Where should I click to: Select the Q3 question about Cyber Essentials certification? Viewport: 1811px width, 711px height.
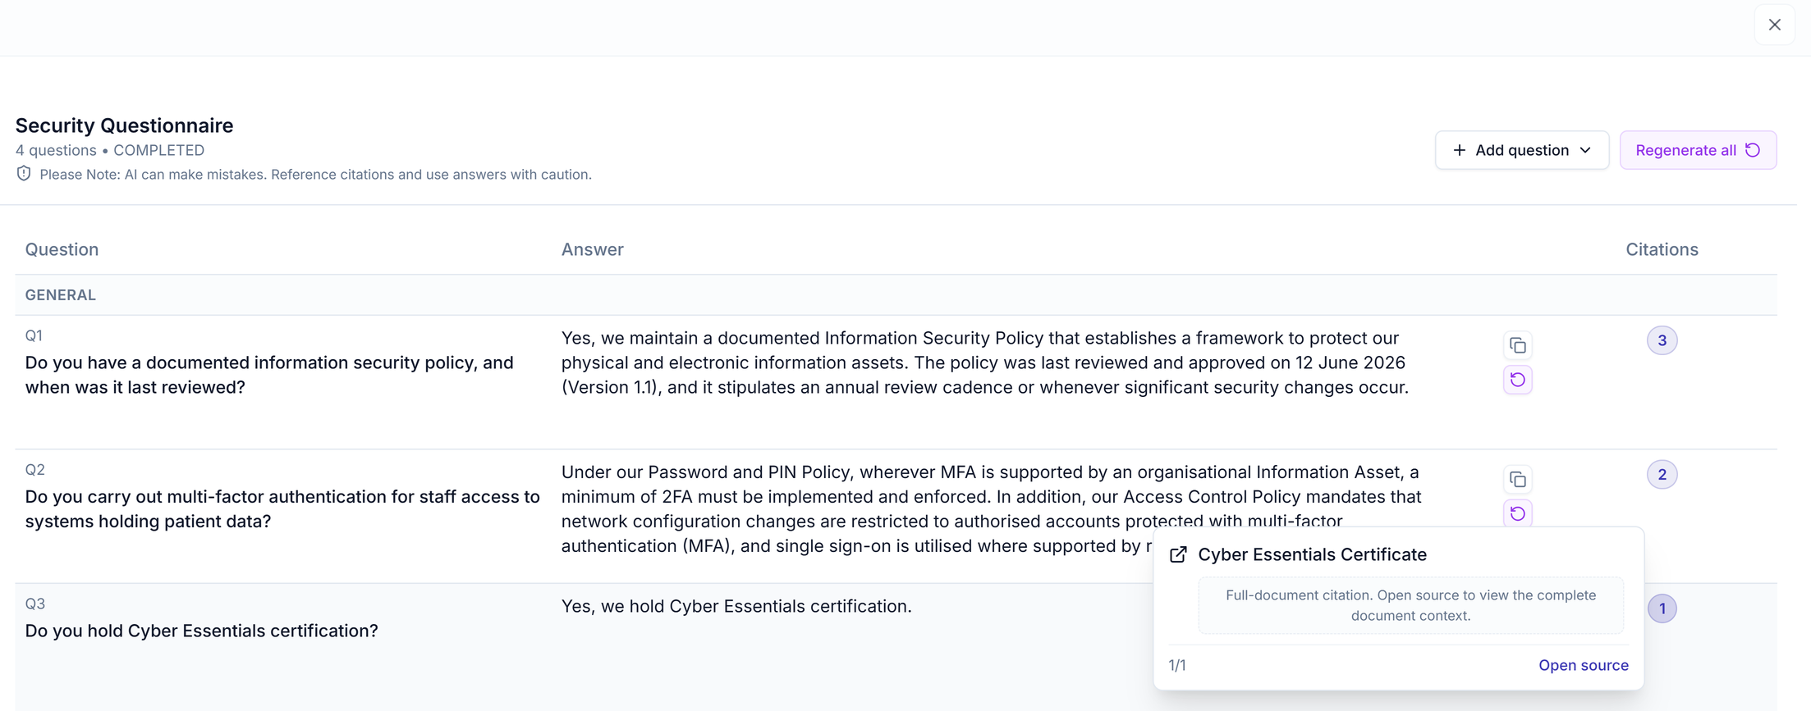coord(201,631)
